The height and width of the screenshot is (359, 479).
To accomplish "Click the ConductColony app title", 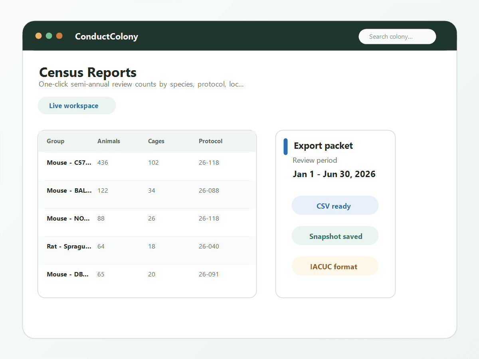I will click(x=107, y=36).
